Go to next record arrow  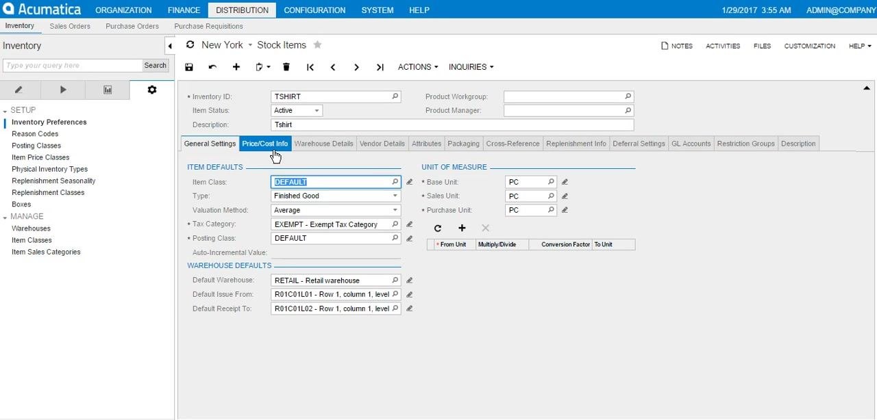coord(356,67)
